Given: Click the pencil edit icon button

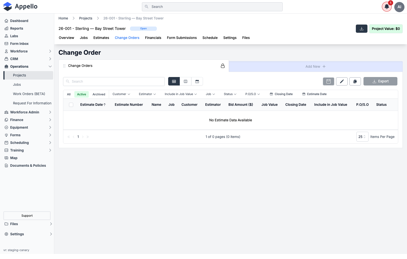Looking at the screenshot, I should coord(342,81).
